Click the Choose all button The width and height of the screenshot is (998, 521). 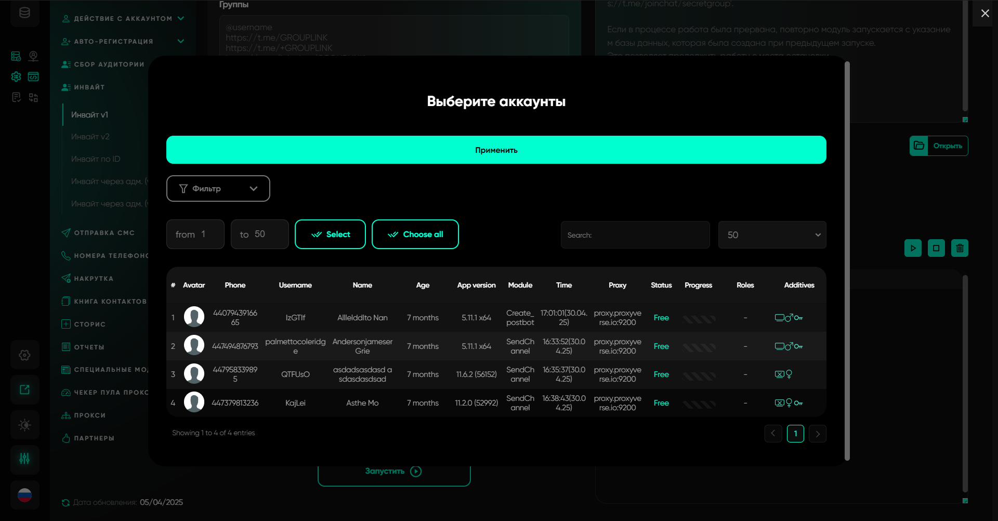coord(415,235)
